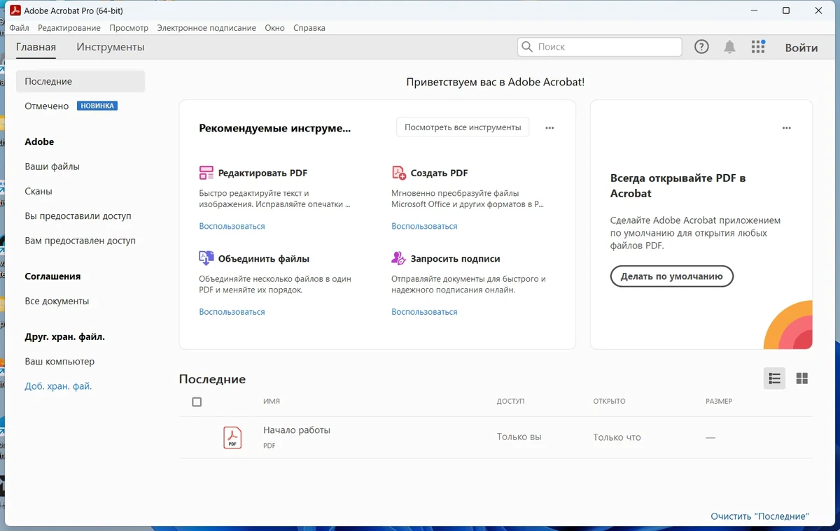Open options menu of recommended tools card
Image resolution: width=840 pixels, height=531 pixels.
549,128
